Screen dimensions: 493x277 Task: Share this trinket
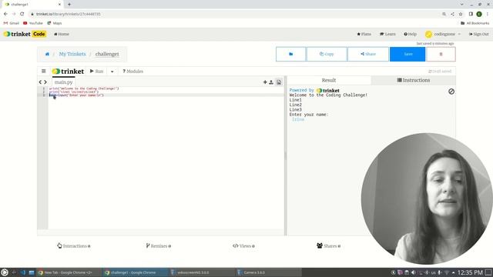[x=368, y=54]
